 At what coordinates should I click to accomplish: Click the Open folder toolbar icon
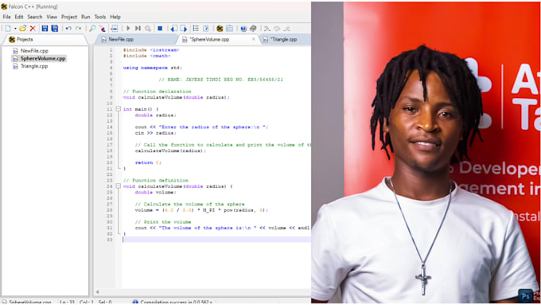click(x=23, y=29)
